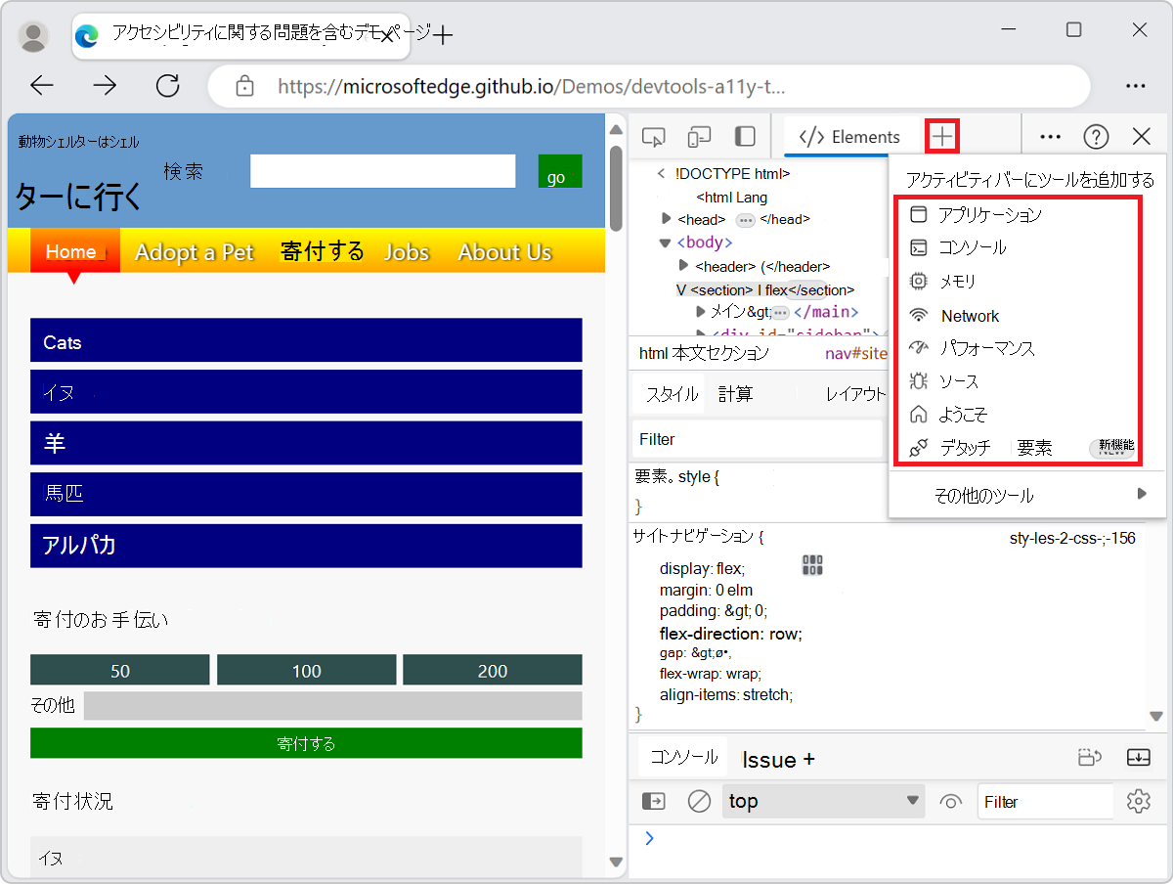Viewport: 1173px width, 884px height.
Task: Click the flexbox badge next to display: flex
Action: pyautogui.click(x=811, y=563)
